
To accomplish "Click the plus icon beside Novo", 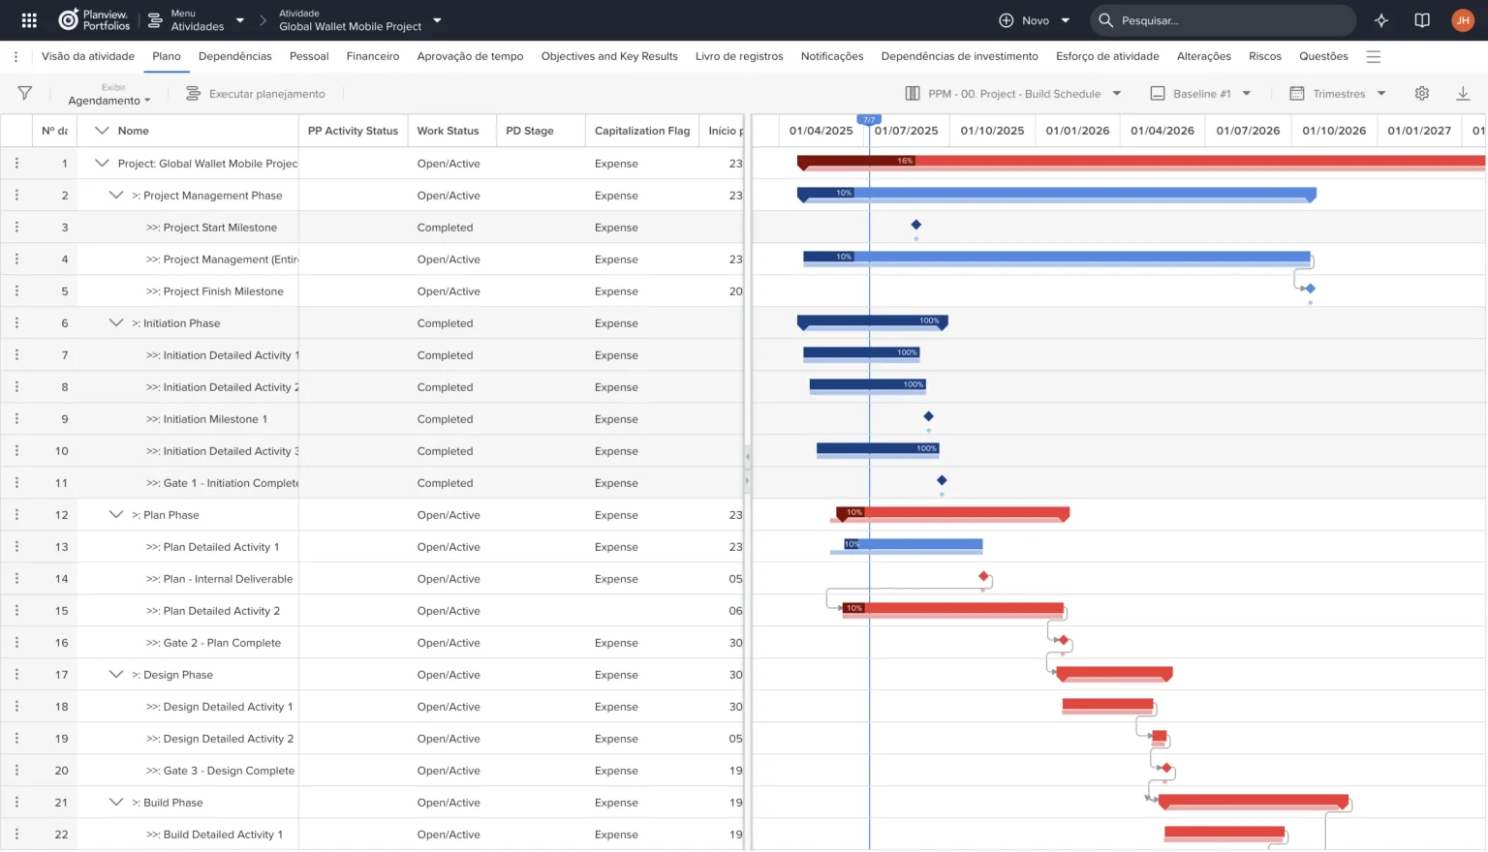I will 1007,20.
